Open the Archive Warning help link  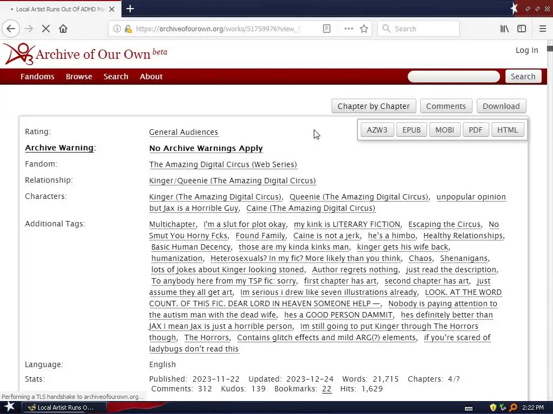[59, 148]
